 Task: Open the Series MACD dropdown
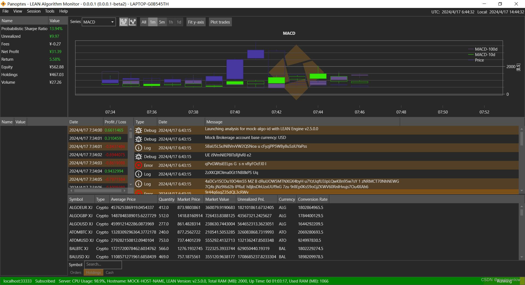pos(99,22)
